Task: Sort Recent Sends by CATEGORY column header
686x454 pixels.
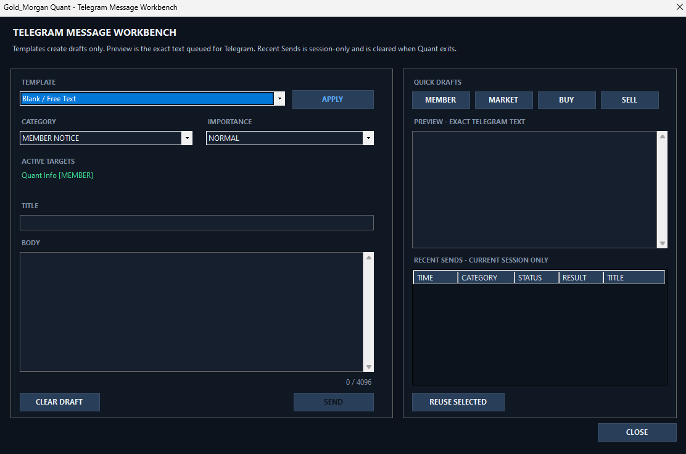Action: [486, 277]
